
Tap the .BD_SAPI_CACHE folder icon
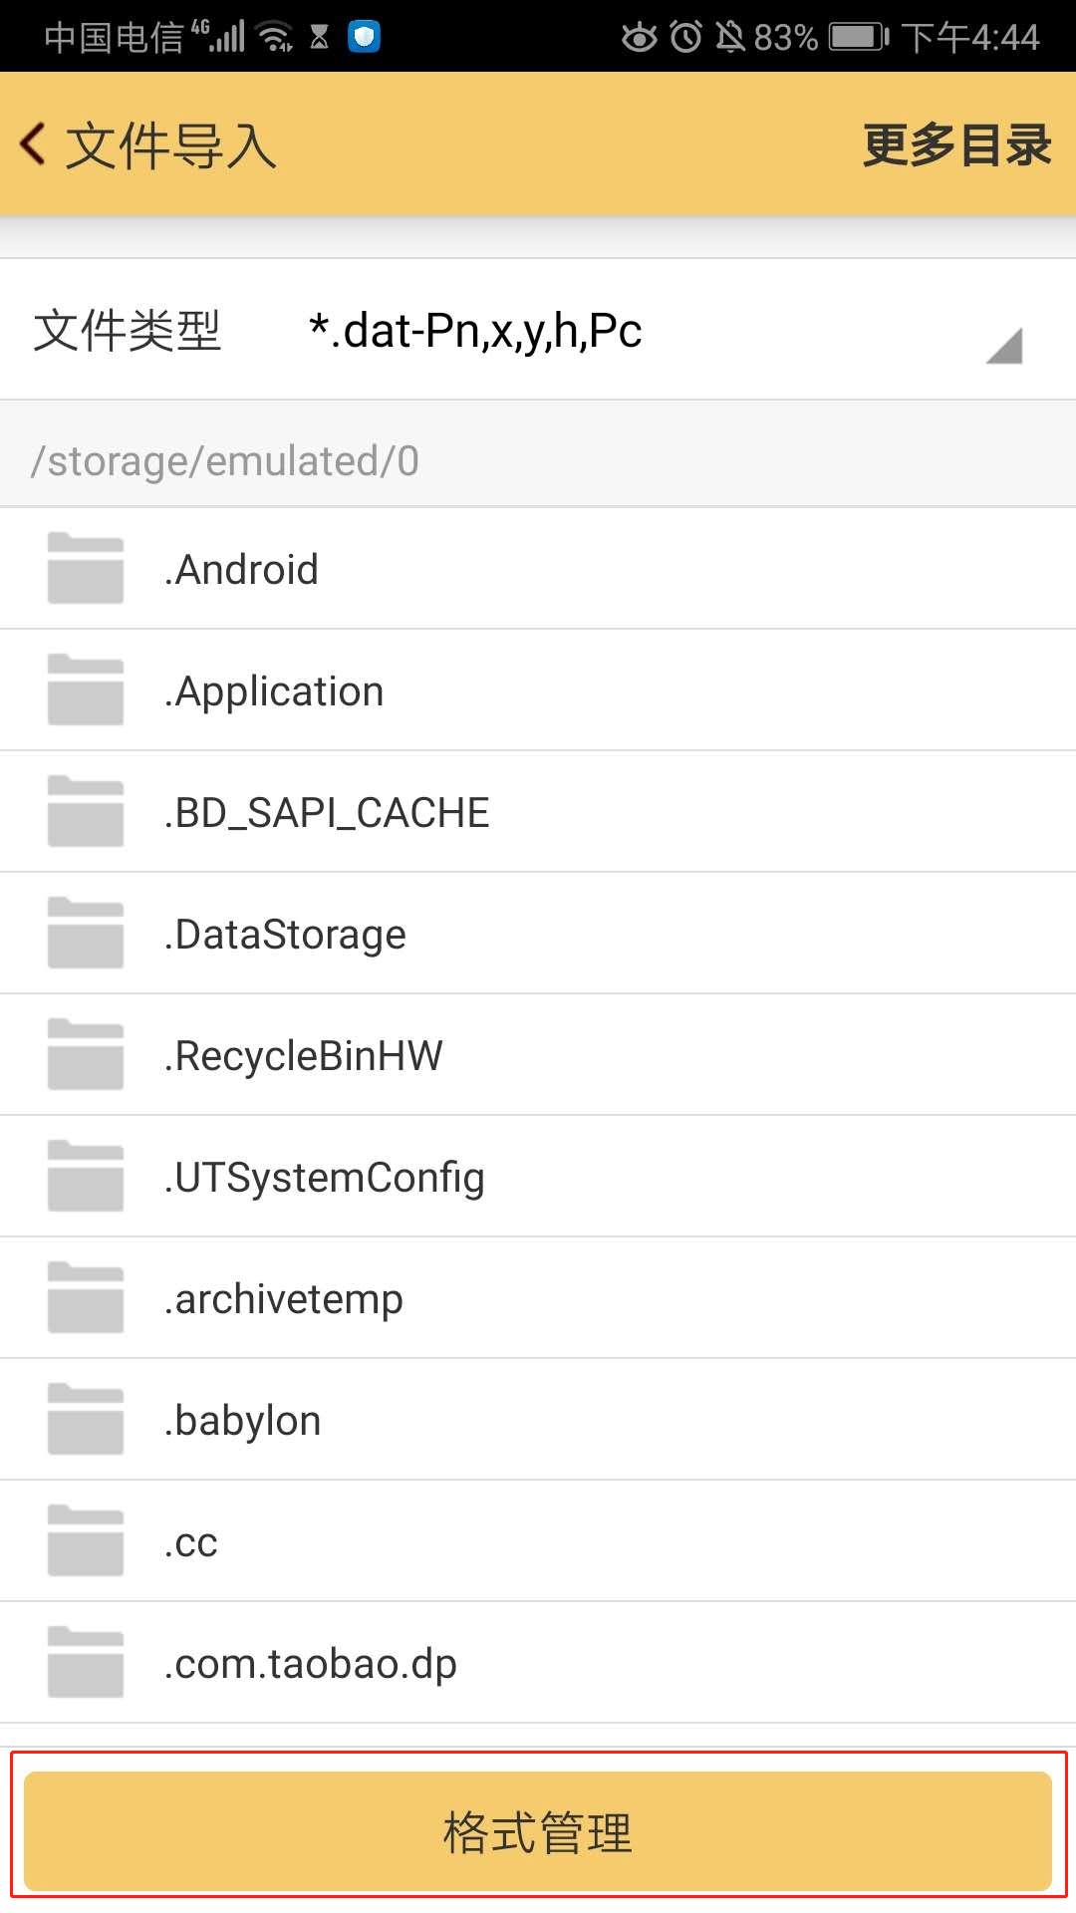tap(86, 812)
